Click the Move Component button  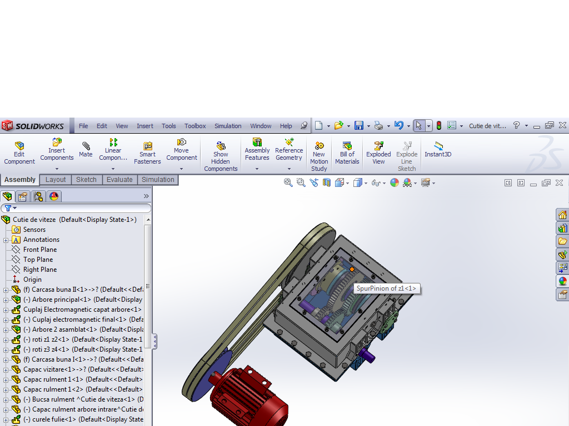pyautogui.click(x=182, y=150)
